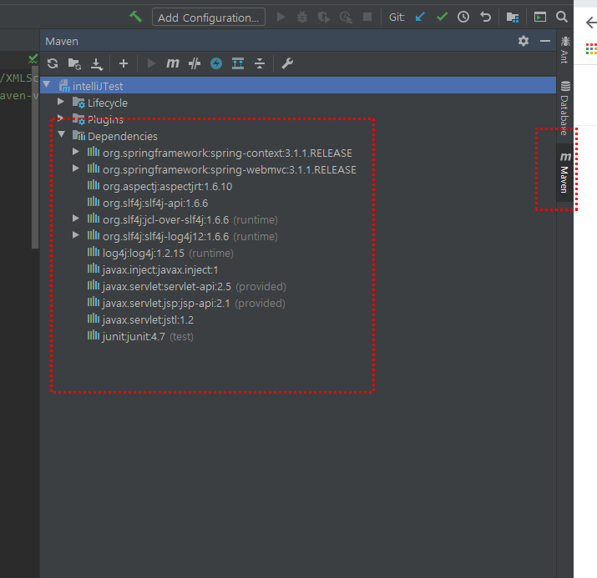The height and width of the screenshot is (578, 597).
Task: Select log4j:log4j:1.2.15 dependency
Action: 143,254
